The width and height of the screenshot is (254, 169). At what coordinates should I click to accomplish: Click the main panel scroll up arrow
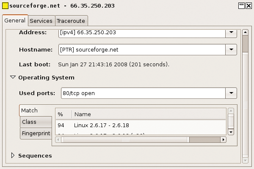[245, 33]
